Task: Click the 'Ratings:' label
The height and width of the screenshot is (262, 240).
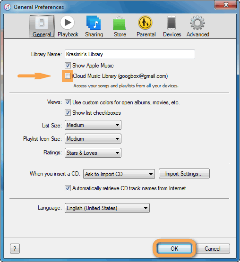Action: point(53,152)
